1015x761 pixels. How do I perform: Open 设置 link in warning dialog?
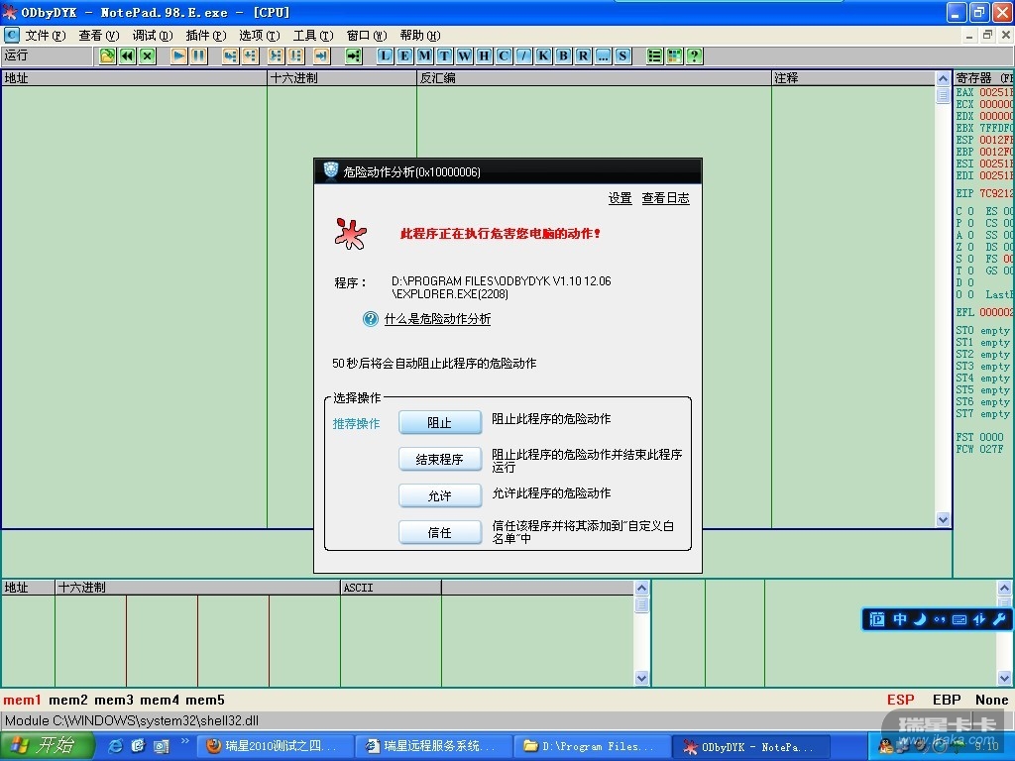620,198
